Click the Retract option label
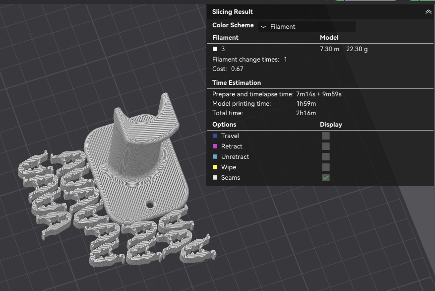 (232, 146)
